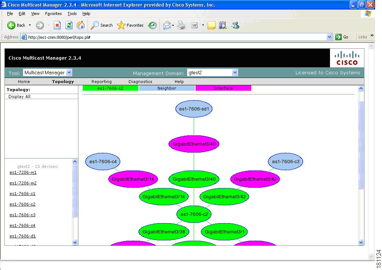This screenshot has height=270, width=382.
Task: Open the es1-7206-w2 device link
Action: (23, 183)
